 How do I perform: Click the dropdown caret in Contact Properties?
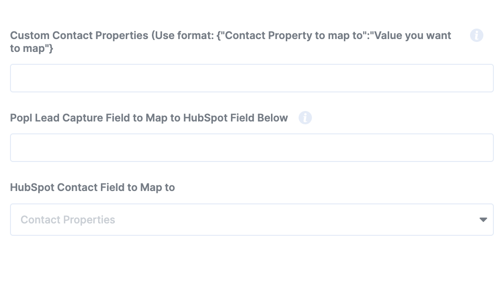[x=483, y=220]
